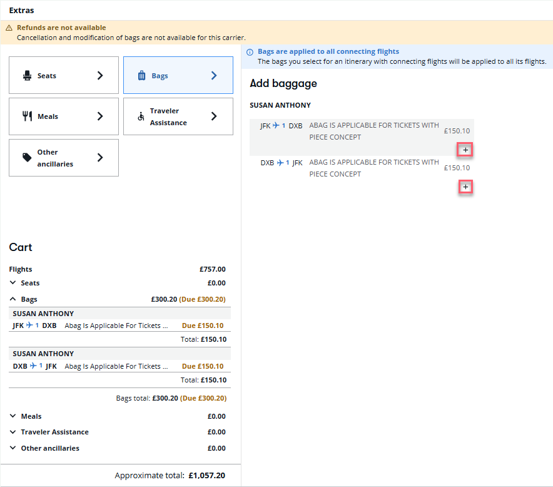The width and height of the screenshot is (553, 487).
Task: Click the wheelchair Traveler Assistance icon
Action: (141, 116)
